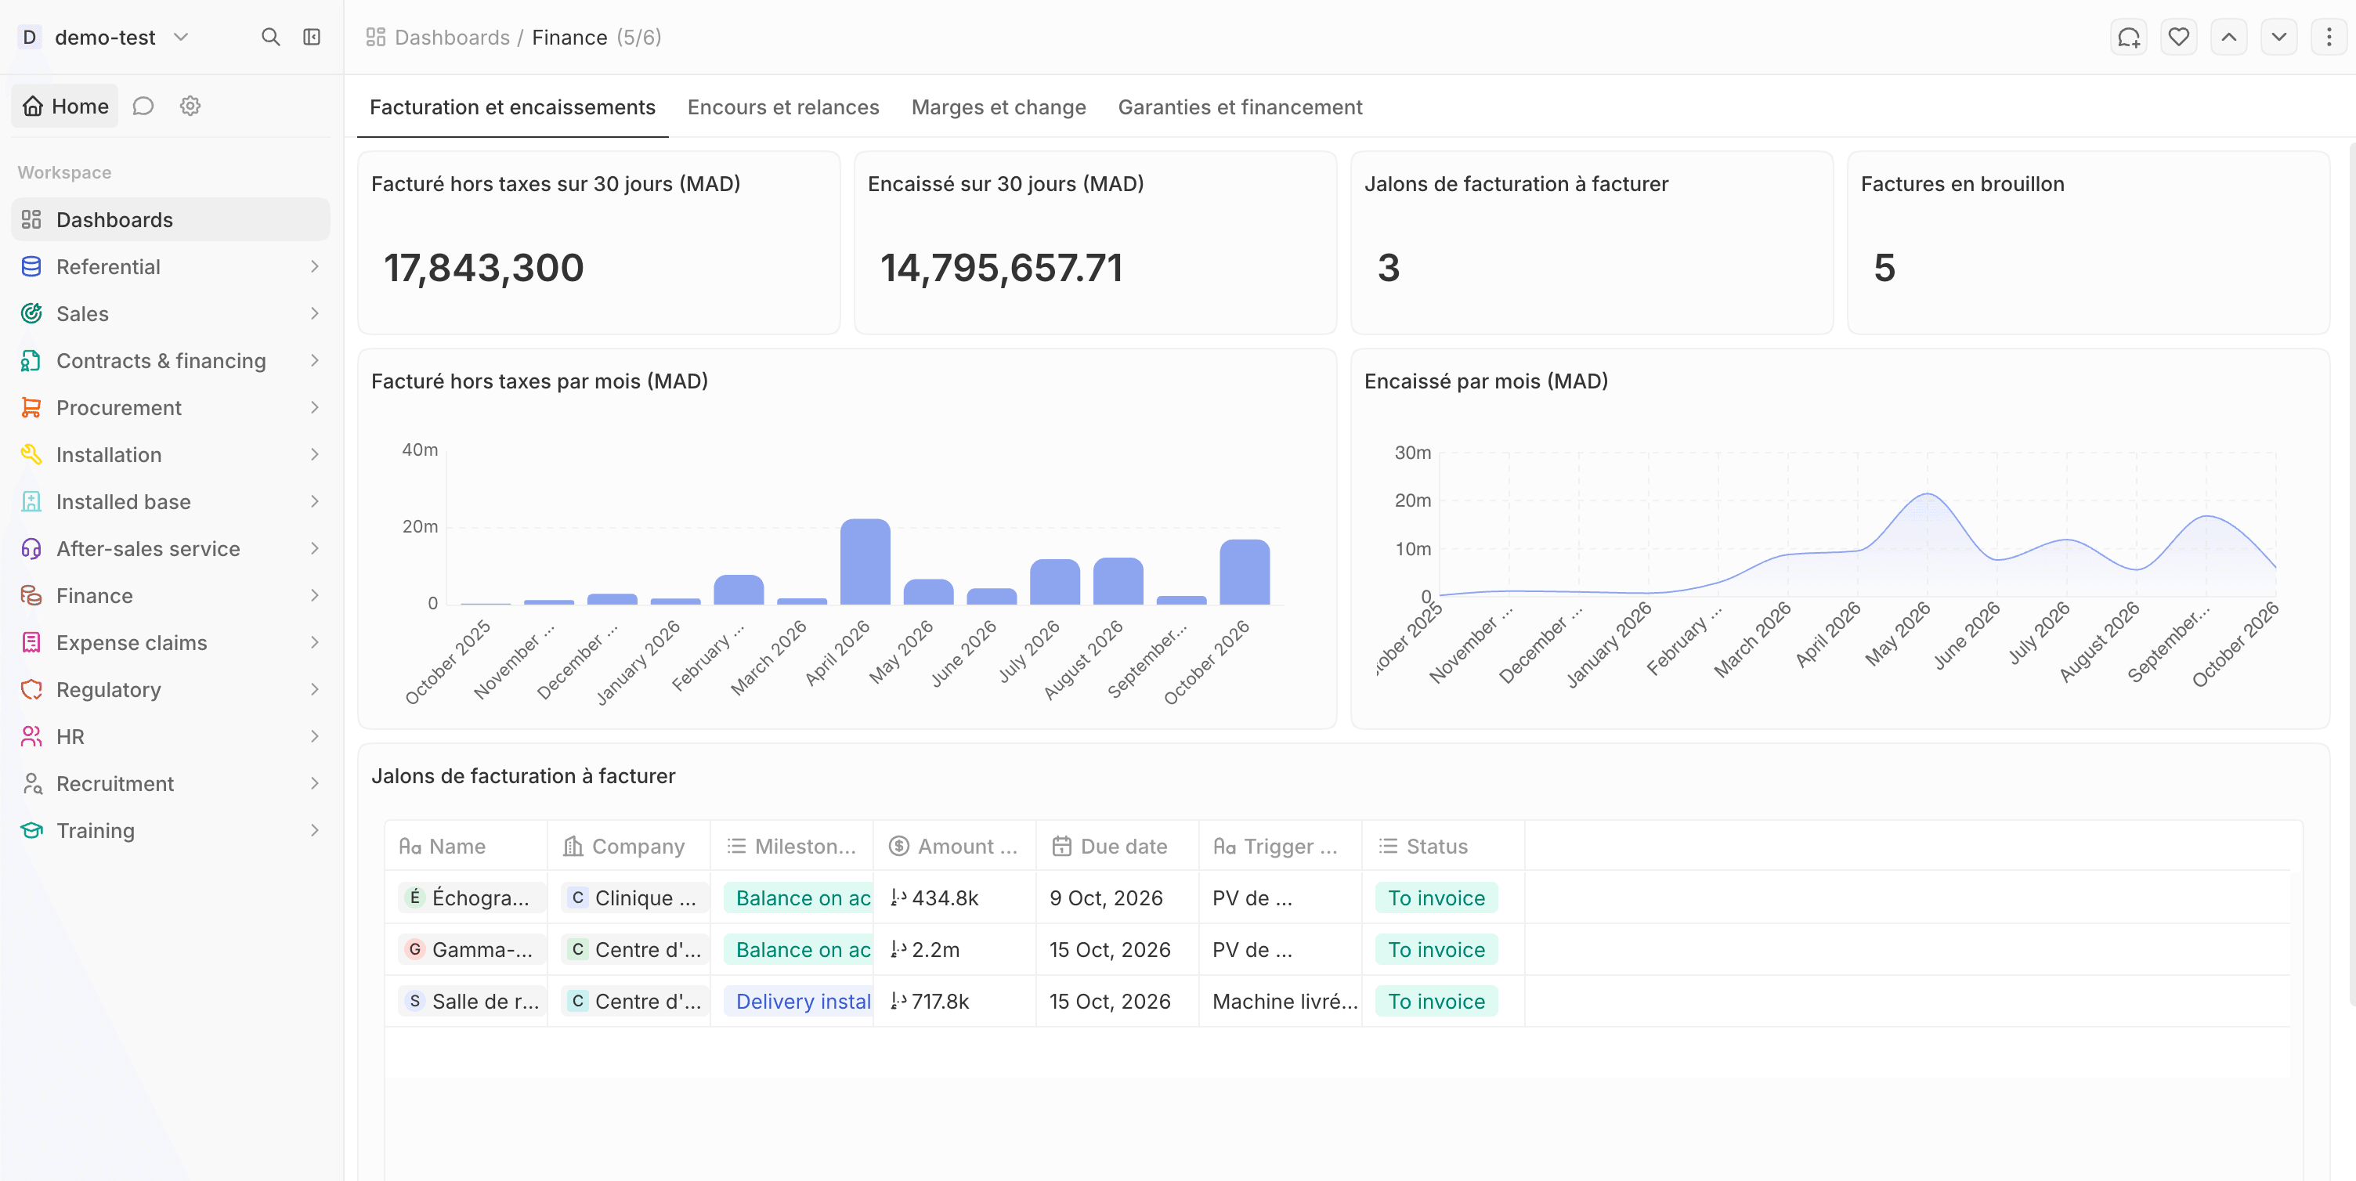Click the Home button
Image resolution: width=2356 pixels, height=1181 pixels.
[65, 106]
